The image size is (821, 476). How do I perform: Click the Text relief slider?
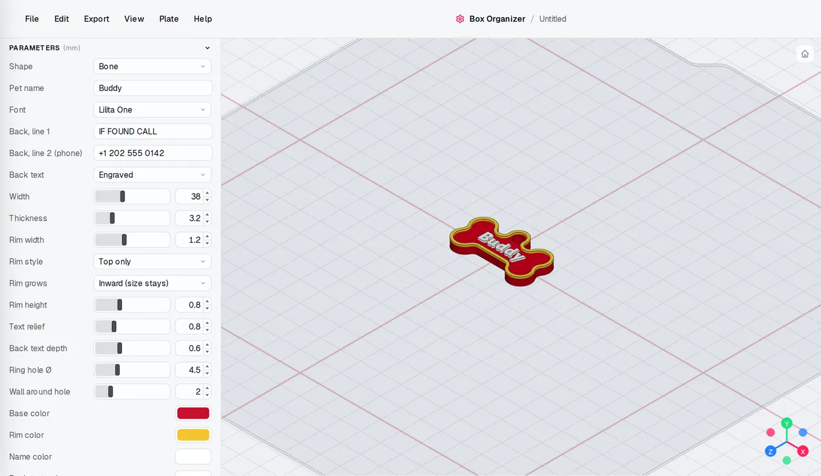[132, 327]
